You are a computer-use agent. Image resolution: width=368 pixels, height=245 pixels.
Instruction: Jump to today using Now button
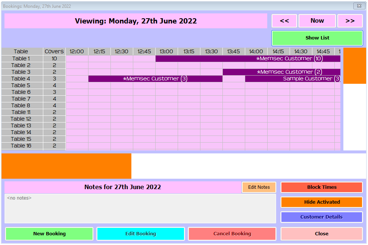click(x=317, y=21)
